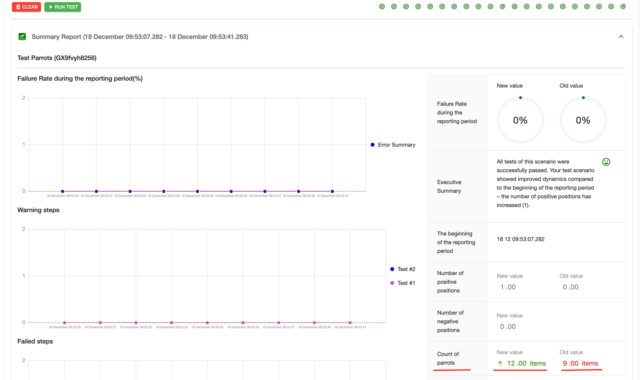Open the last pie-chart status icon at right
Viewport: 641px width, 380px height.
click(623, 7)
